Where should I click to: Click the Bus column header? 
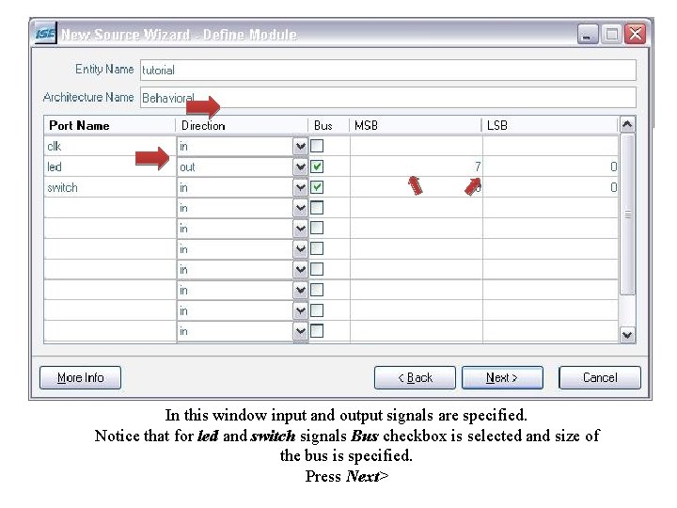pos(328,126)
